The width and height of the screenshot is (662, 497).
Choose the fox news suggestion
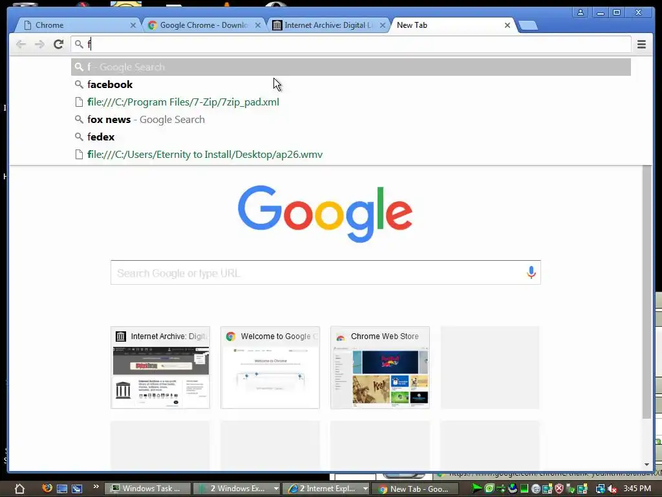coord(351,120)
